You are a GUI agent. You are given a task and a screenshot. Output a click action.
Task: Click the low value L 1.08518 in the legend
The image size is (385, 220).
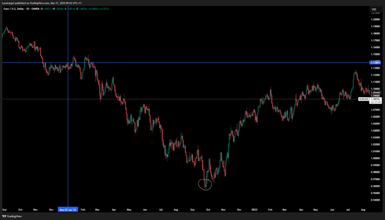(x=70, y=9)
